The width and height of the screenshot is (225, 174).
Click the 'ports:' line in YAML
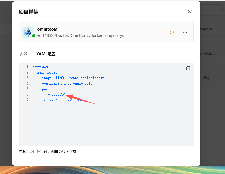pos(48,89)
